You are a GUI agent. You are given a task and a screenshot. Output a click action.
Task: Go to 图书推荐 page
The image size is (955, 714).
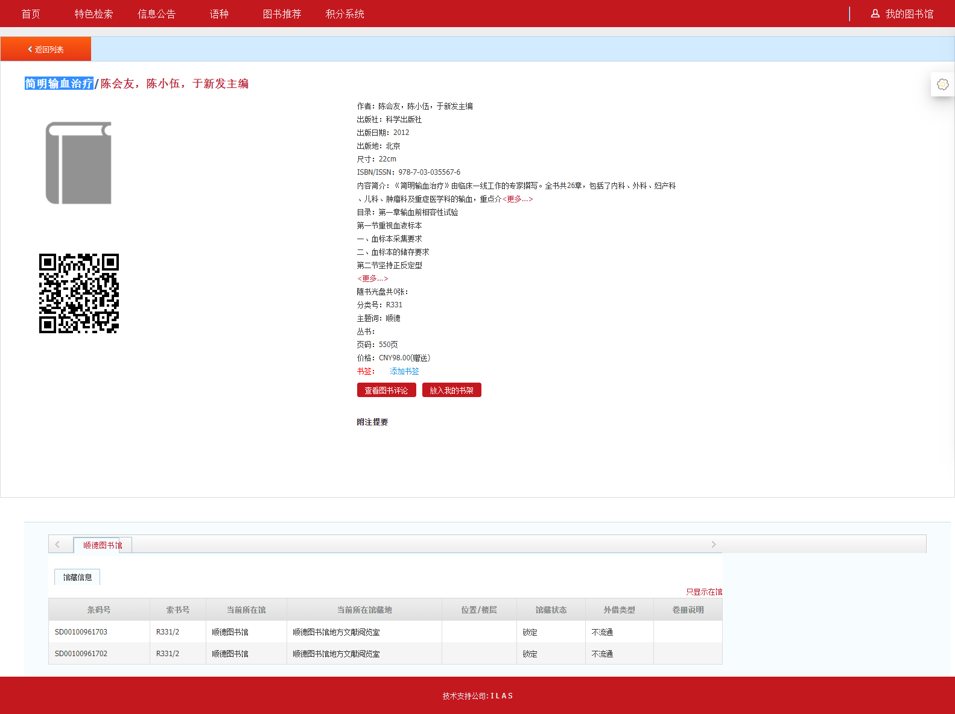[282, 14]
